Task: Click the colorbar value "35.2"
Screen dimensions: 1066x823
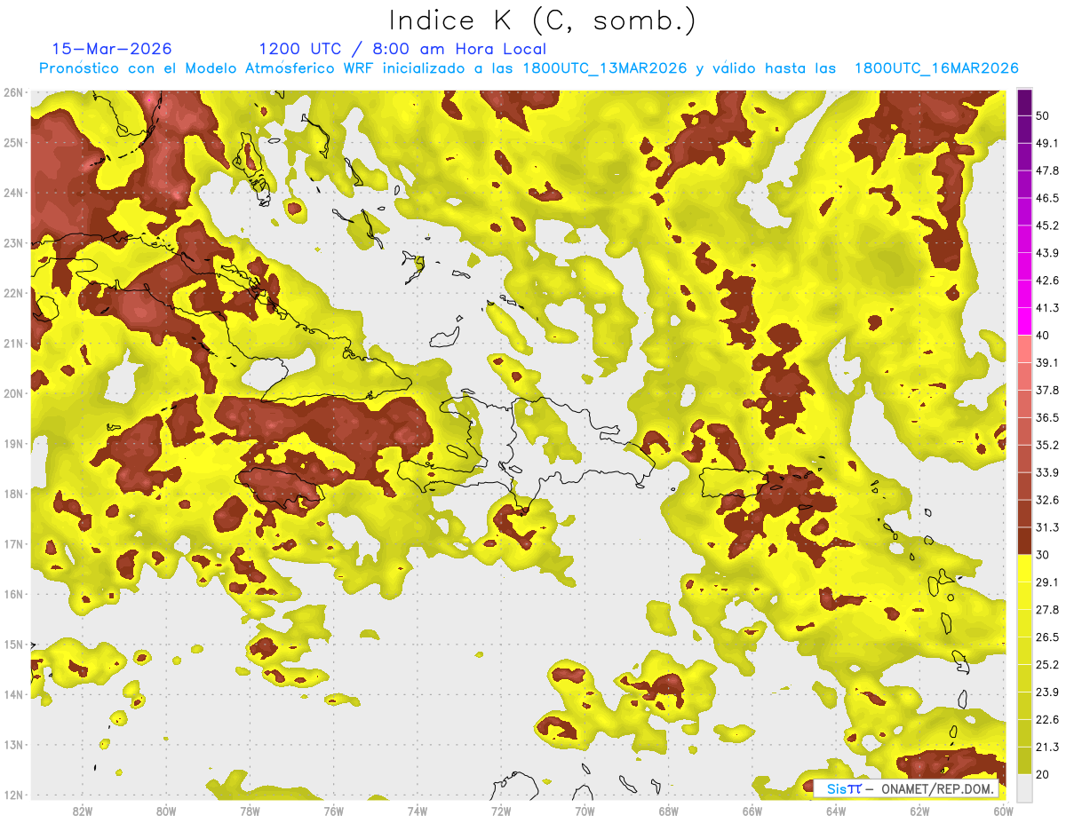Action: point(1046,445)
